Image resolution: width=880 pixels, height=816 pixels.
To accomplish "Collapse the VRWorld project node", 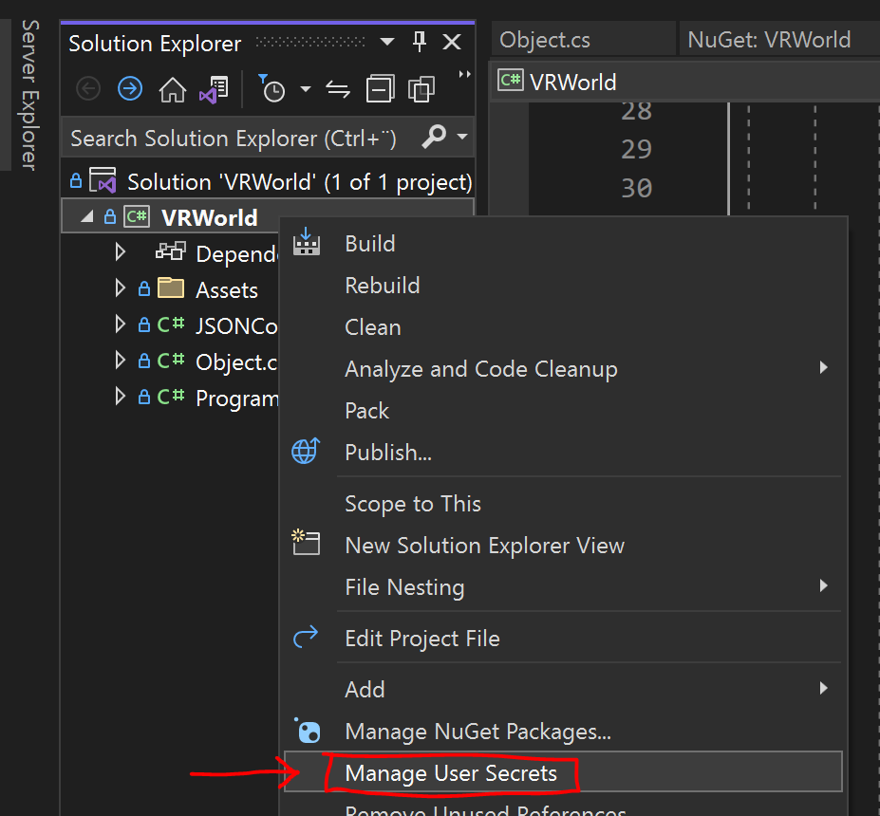I will [x=87, y=217].
